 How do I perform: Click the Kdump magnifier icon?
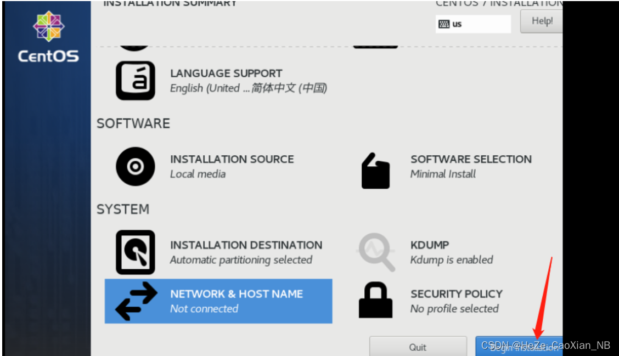coord(375,252)
